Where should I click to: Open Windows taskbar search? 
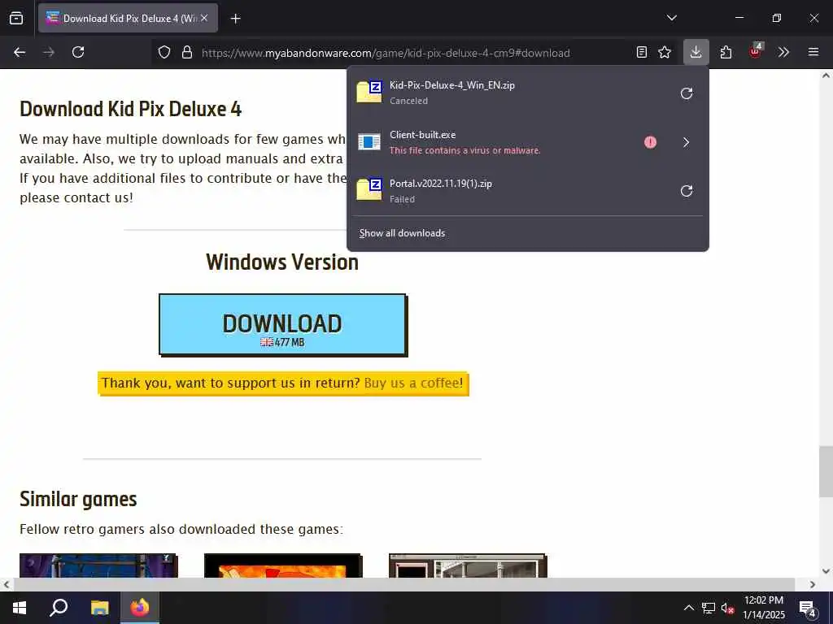[x=59, y=608]
